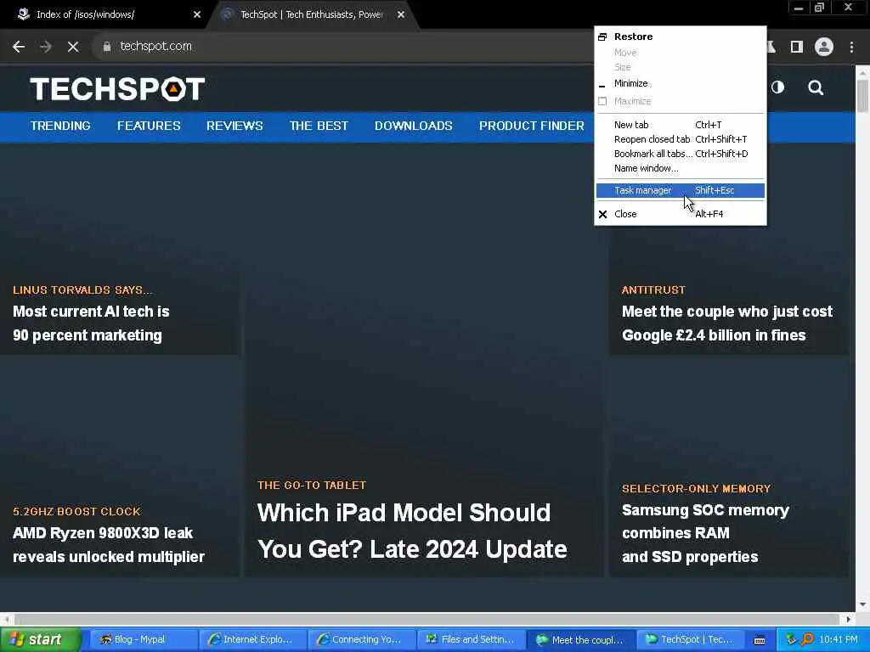This screenshot has width=870, height=652.
Task: Switch to 'Meet the coupl...' taskbar item
Action: click(580, 640)
